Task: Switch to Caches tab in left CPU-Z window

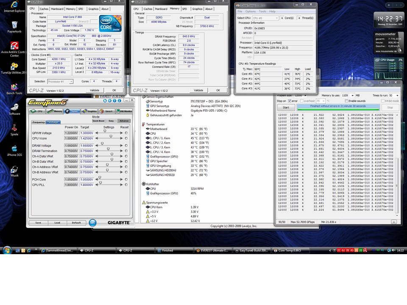Action: coord(44,9)
